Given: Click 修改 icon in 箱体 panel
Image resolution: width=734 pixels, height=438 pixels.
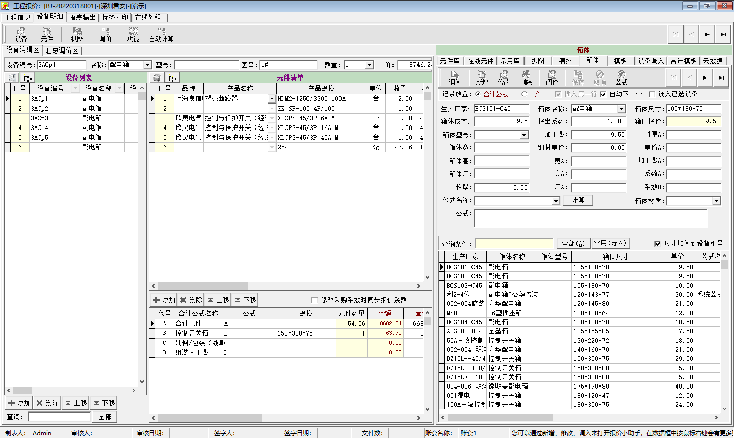Looking at the screenshot, I should pyautogui.click(x=504, y=78).
